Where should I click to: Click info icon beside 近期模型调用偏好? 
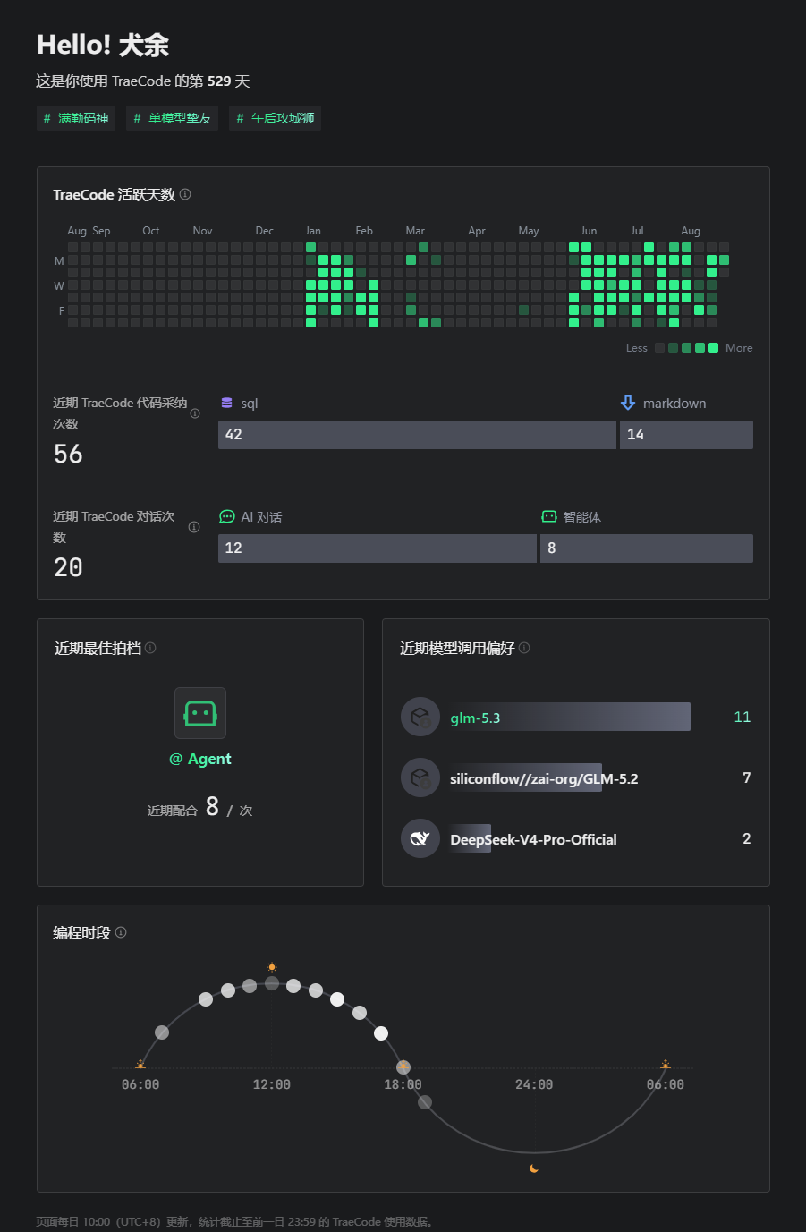[524, 648]
